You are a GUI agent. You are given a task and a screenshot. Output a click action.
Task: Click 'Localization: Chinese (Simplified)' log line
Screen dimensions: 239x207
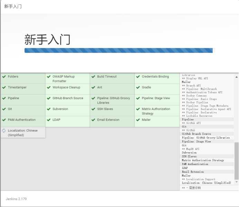pos(207,183)
